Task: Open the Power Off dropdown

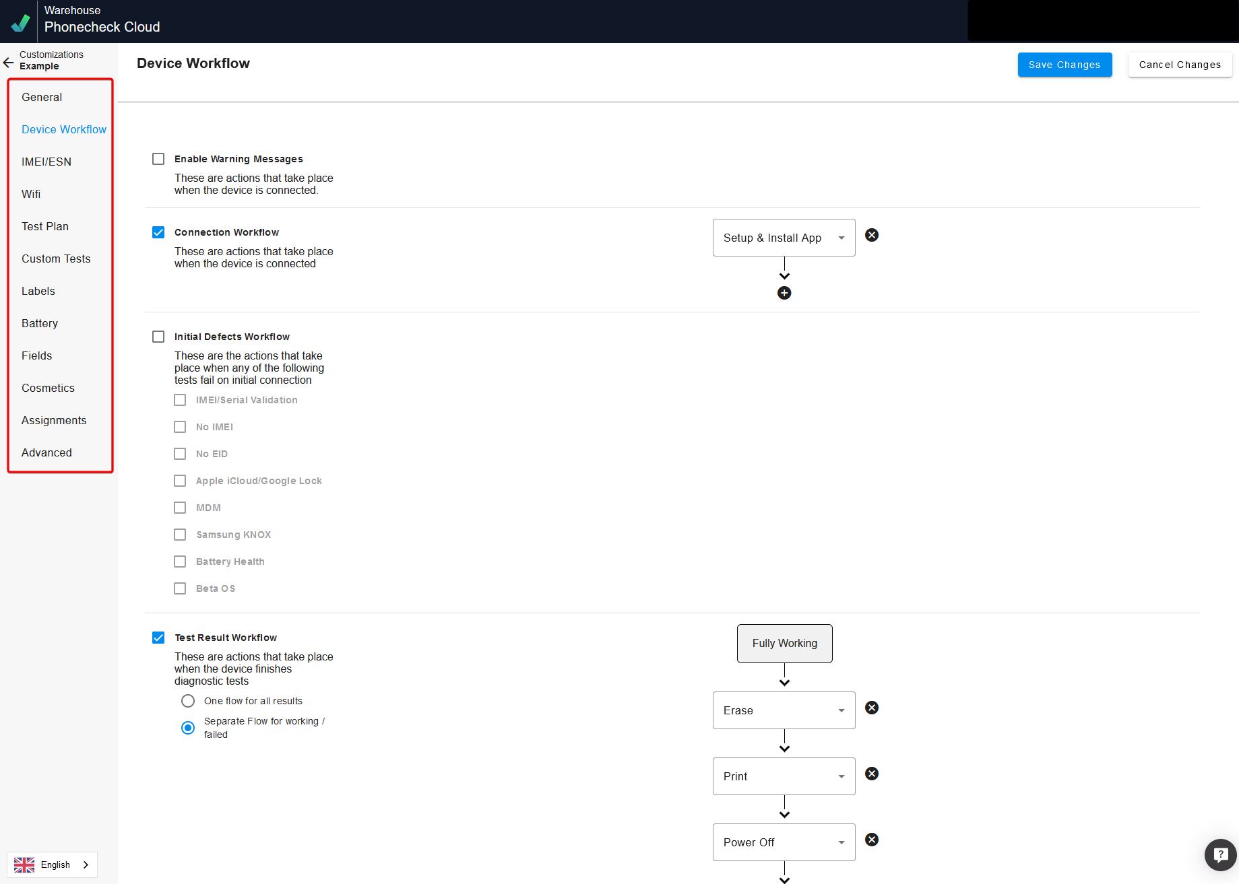Action: coord(784,842)
